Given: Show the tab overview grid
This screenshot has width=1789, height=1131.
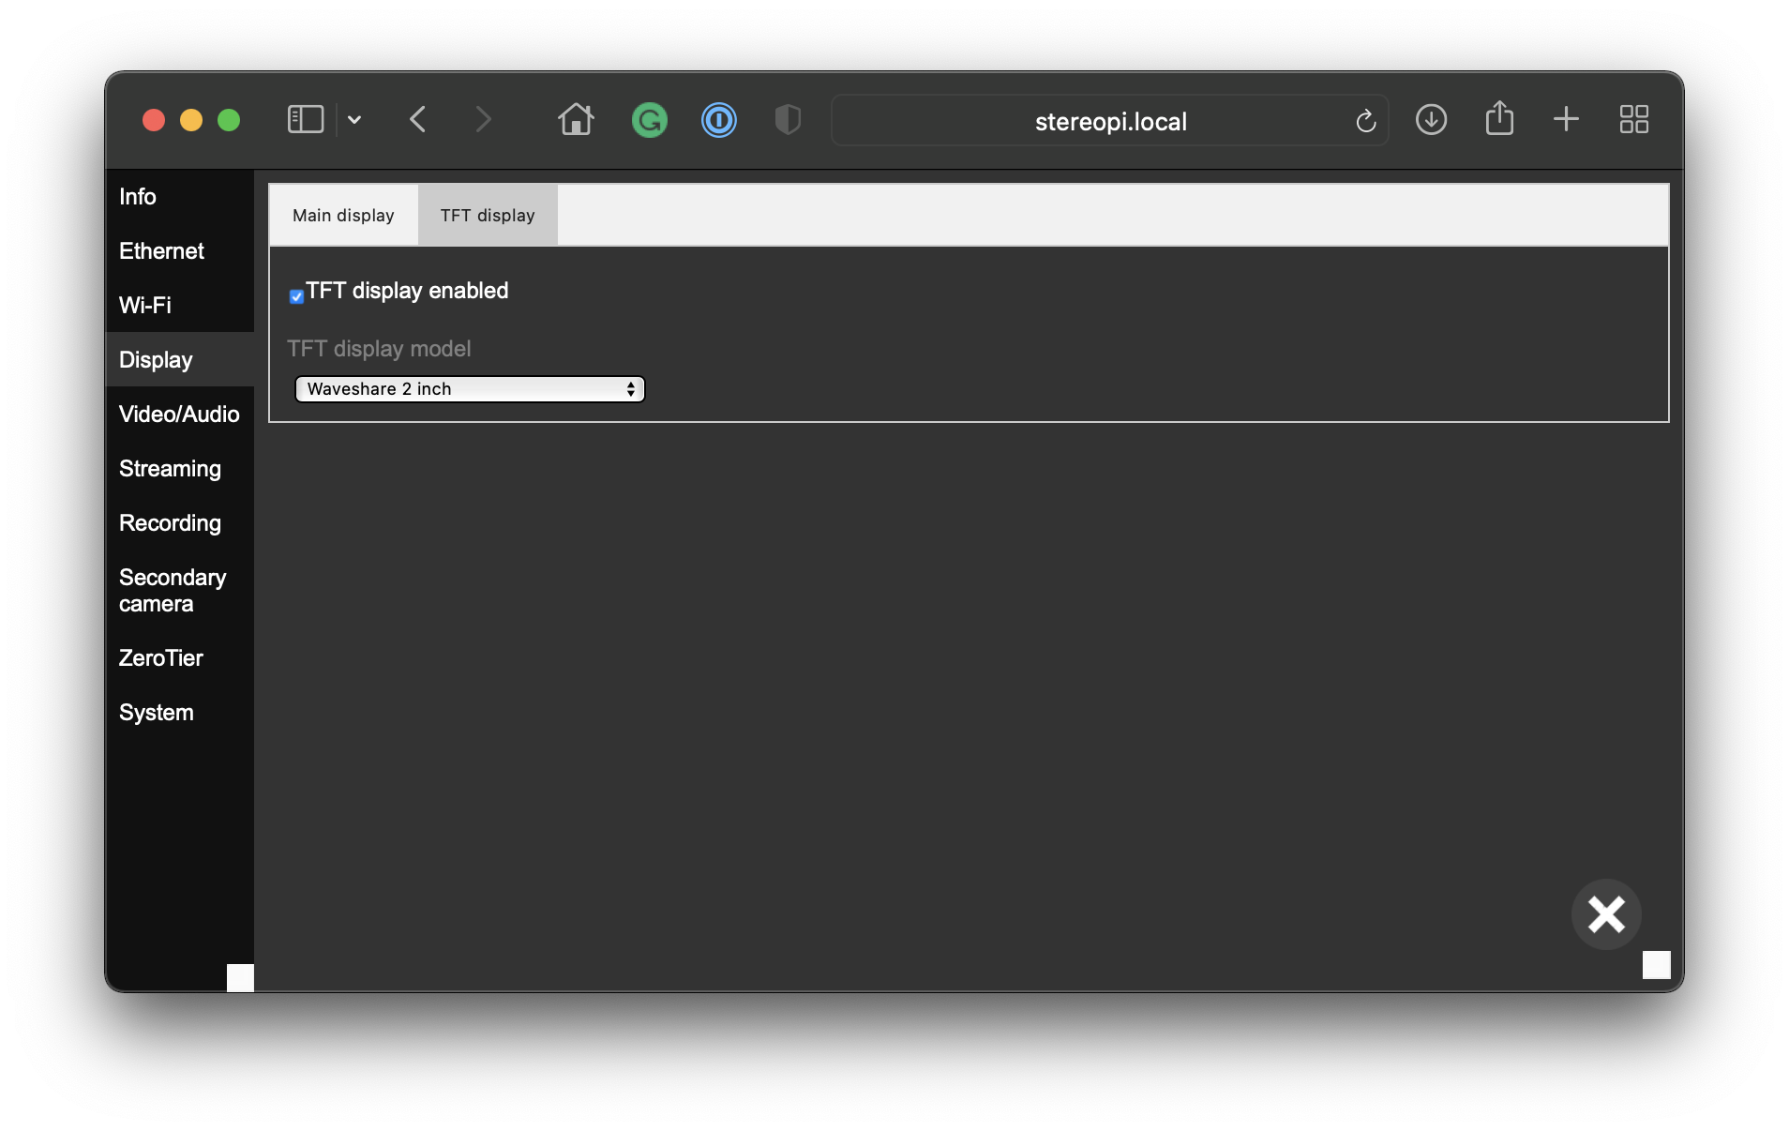Looking at the screenshot, I should point(1633,119).
